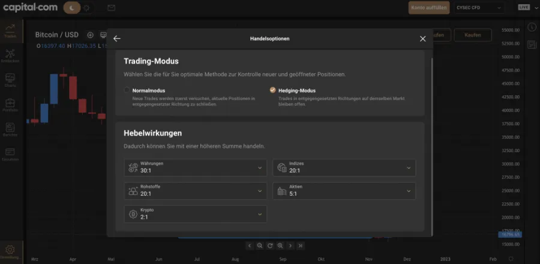Expand the Rohstoffe leverage dropdown

click(195, 191)
